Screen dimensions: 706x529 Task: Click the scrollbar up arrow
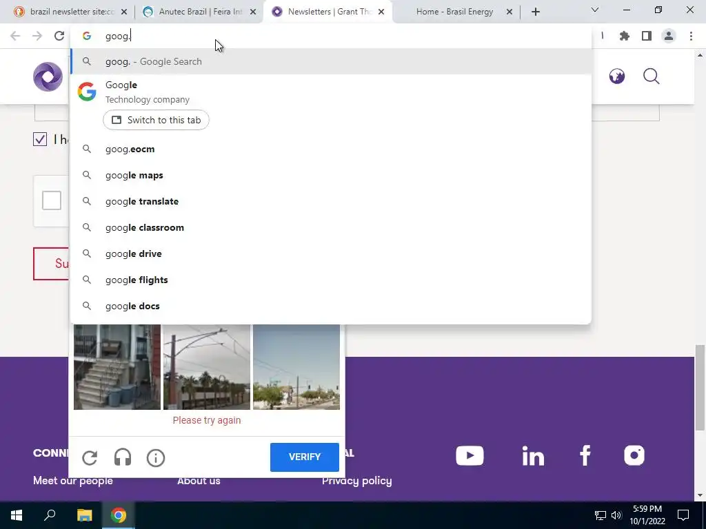(700, 55)
